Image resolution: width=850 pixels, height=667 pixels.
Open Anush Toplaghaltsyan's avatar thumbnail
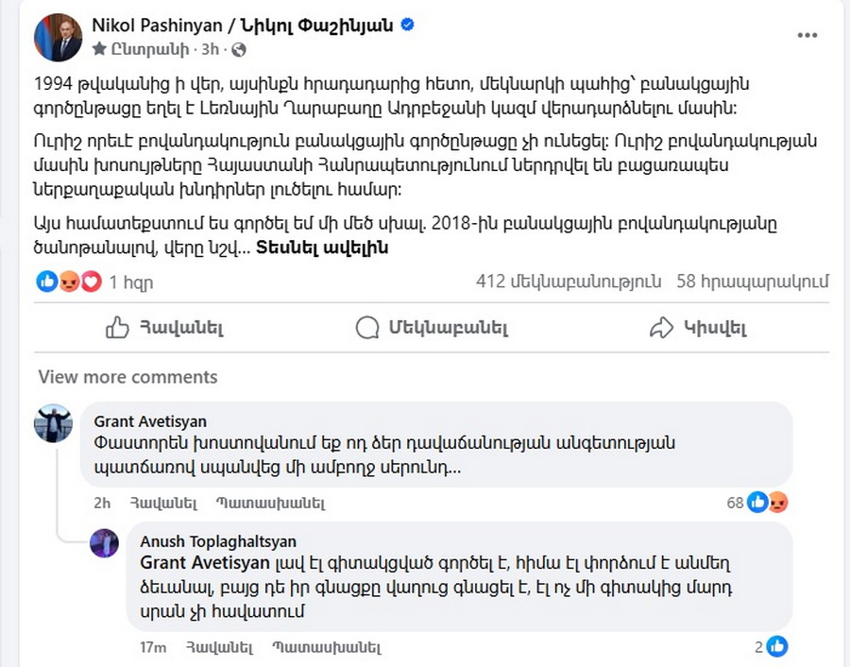[x=104, y=543]
